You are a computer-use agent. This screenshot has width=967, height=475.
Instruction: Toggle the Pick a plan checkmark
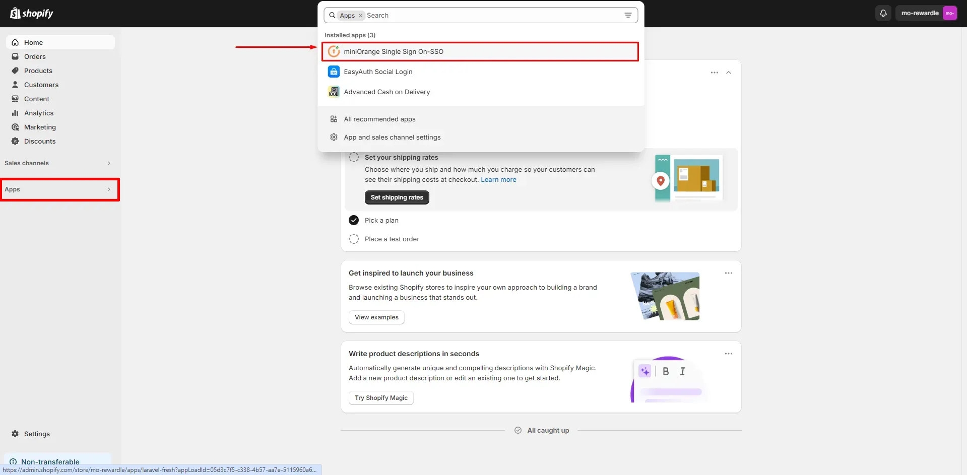tap(354, 220)
